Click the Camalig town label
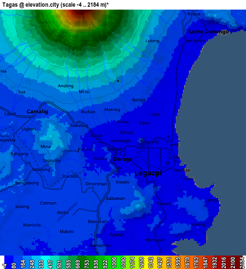Image resolution: width=246 pixels, height=269 pixels. (x=37, y=111)
